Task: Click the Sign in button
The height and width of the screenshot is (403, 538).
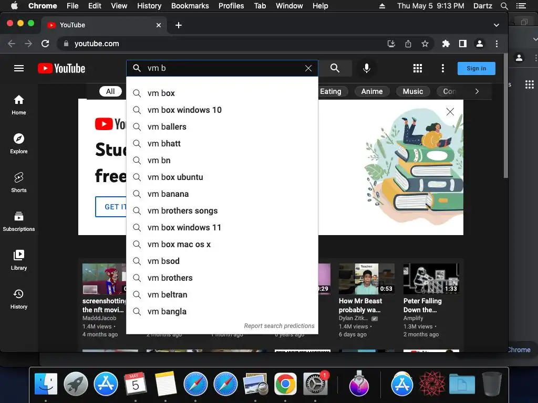Action: tap(476, 68)
